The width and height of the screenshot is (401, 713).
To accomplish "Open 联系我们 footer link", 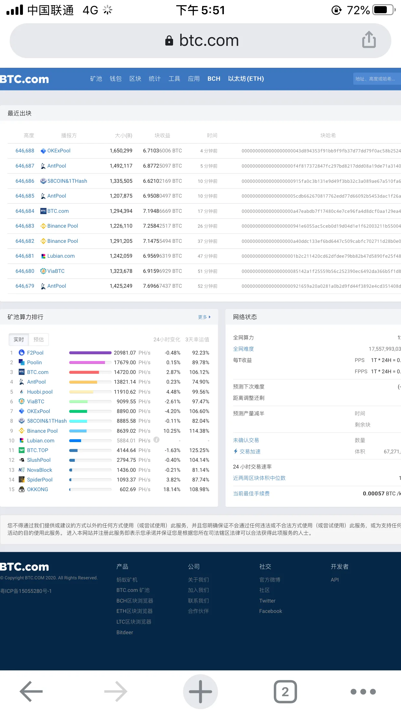I will (x=198, y=601).
